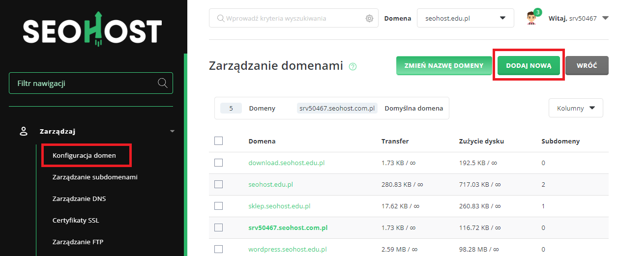This screenshot has width=618, height=256.
Task: Click the search settings gear icon
Action: [370, 18]
